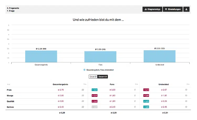Click the download icon button

point(186,9)
